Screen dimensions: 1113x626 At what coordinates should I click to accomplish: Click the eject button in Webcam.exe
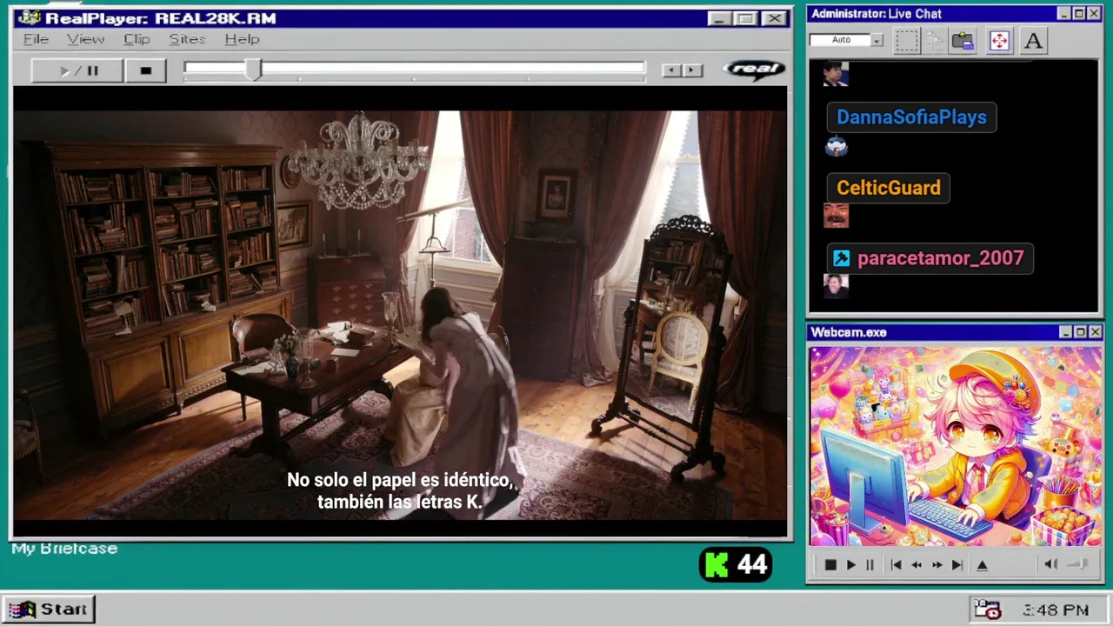(x=982, y=565)
